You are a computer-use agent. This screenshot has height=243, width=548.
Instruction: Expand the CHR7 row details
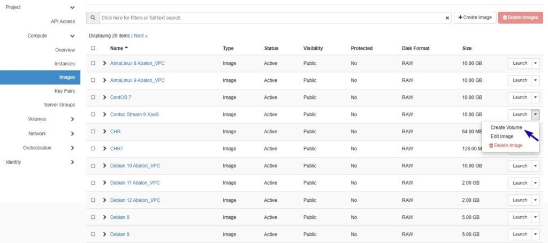click(104, 149)
